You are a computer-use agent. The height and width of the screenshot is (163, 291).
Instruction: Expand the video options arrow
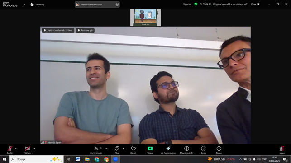[34, 149]
